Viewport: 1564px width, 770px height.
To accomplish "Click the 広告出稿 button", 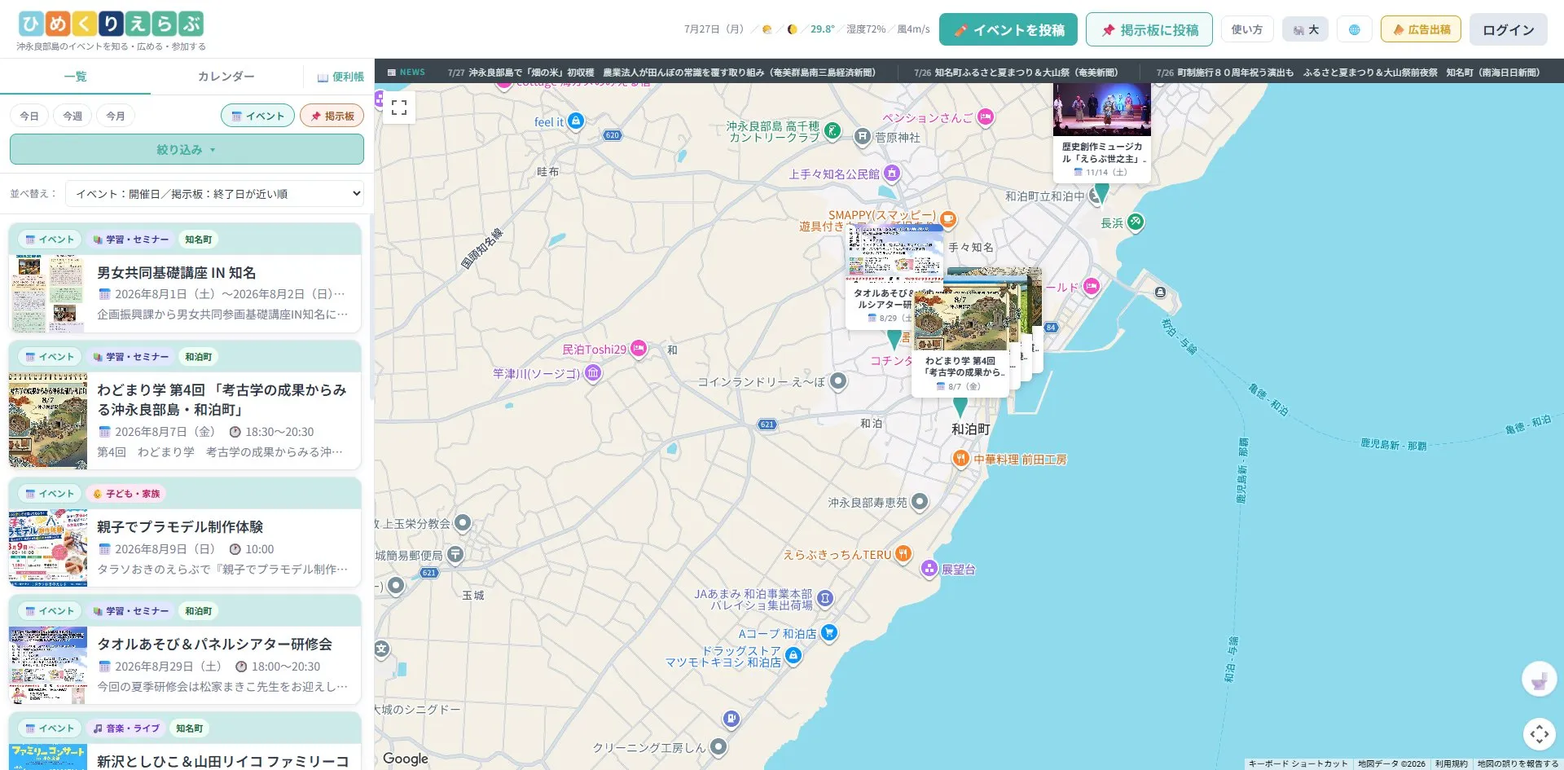I will pos(1421,30).
